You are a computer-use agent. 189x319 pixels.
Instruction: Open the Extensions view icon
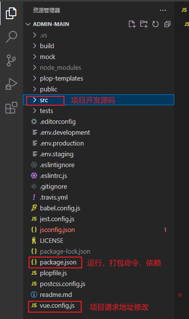tap(11, 108)
